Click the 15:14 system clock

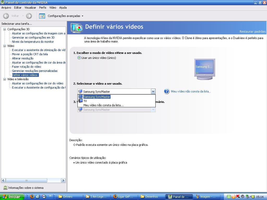click(x=260, y=197)
